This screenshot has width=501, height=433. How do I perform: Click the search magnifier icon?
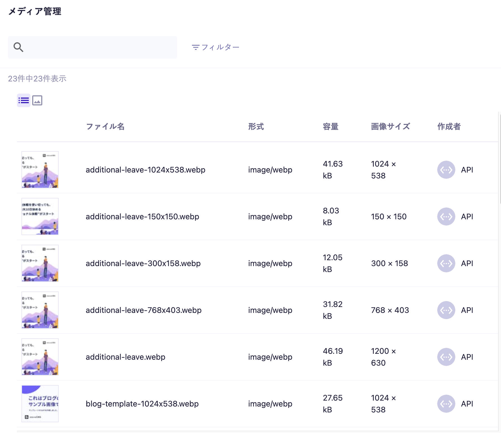pos(18,47)
